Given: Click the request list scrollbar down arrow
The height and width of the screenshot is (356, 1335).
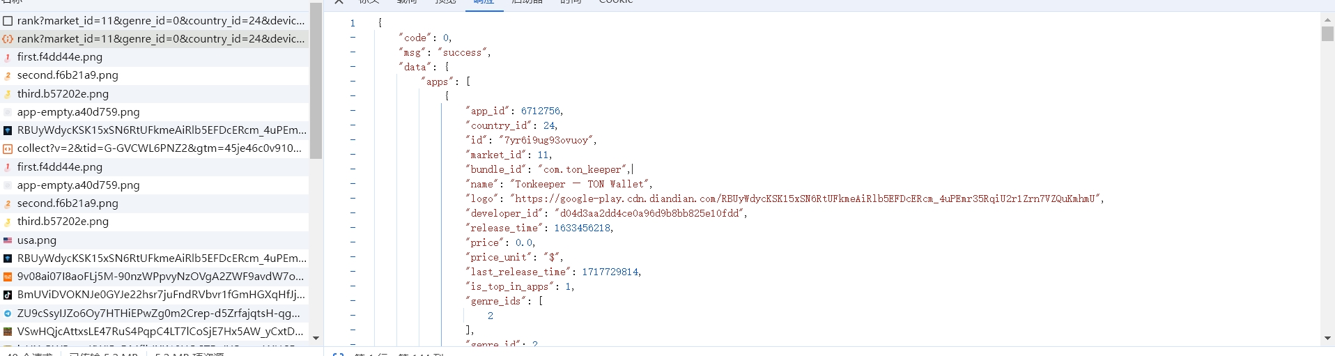Looking at the screenshot, I should (x=316, y=338).
